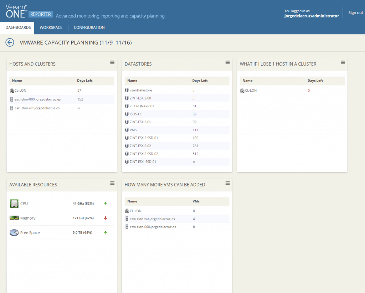
Task: Click the vsanDatastore icon
Action: coord(127,90)
